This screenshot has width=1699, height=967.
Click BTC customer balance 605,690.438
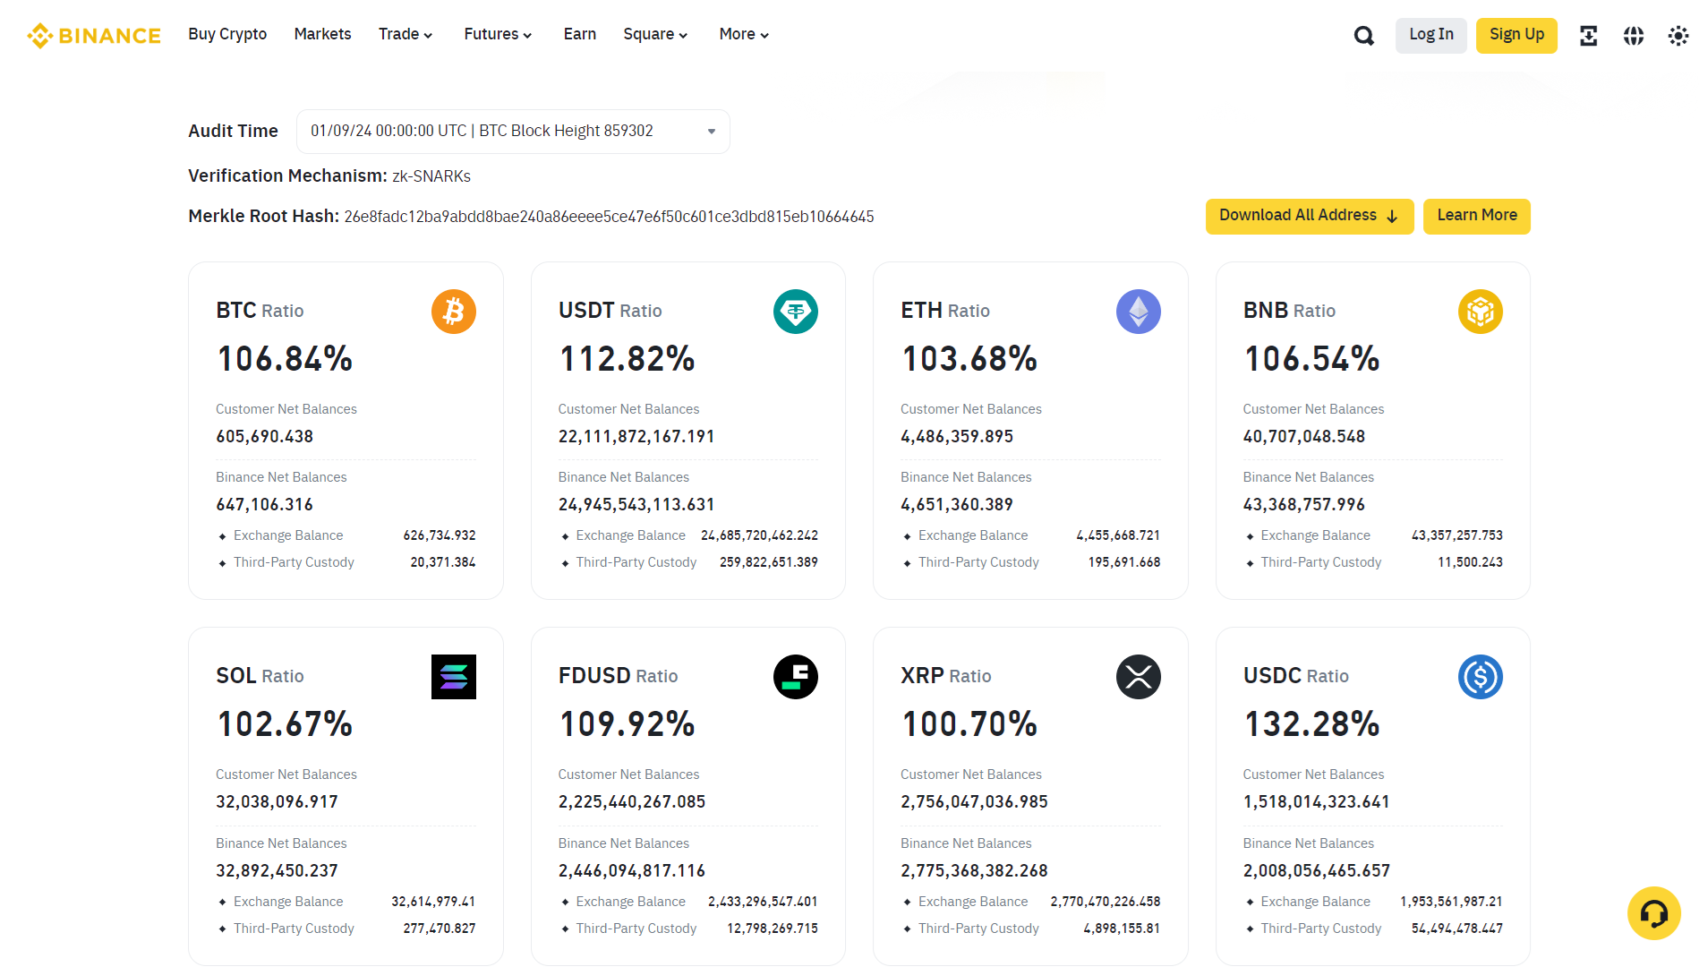(x=265, y=437)
